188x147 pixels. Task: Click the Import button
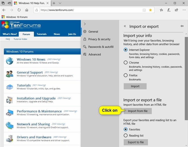click(135, 86)
